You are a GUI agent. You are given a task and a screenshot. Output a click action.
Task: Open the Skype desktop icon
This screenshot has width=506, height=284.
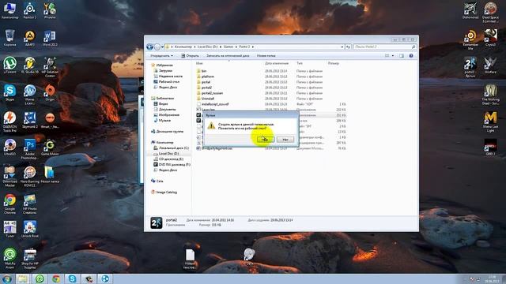9,92
